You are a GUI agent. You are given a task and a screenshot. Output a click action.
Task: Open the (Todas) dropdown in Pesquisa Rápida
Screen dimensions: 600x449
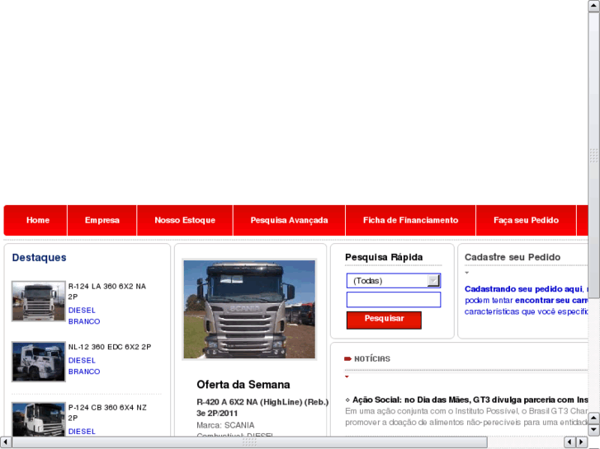[394, 281]
